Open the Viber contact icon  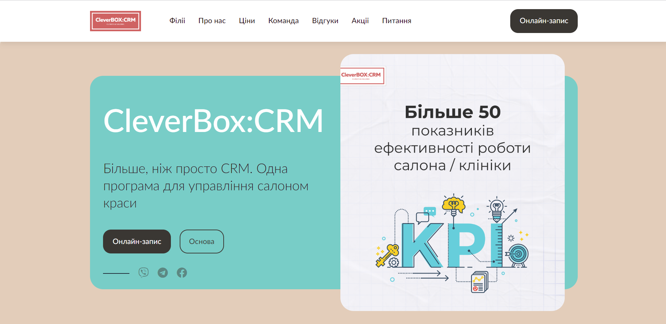[x=143, y=273]
